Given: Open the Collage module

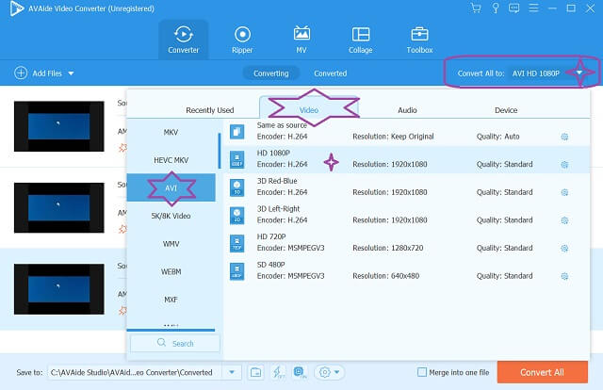Looking at the screenshot, I should [x=360, y=40].
